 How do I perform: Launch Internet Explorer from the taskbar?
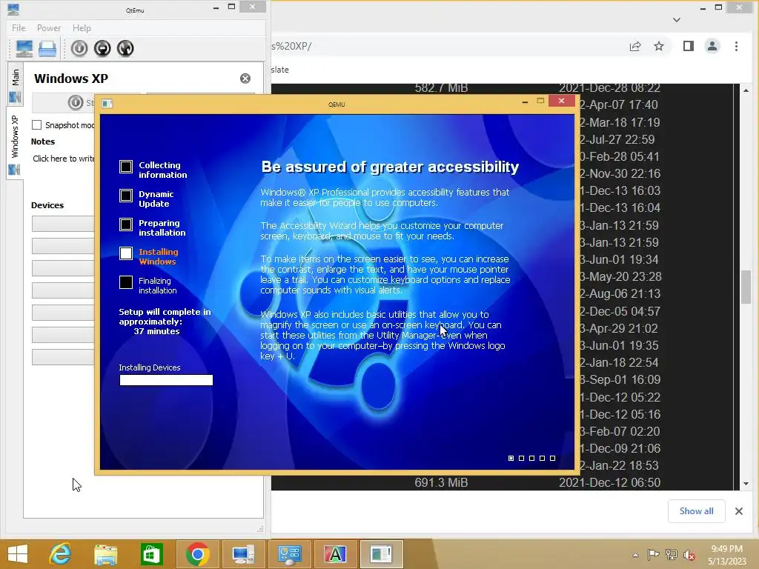point(60,554)
